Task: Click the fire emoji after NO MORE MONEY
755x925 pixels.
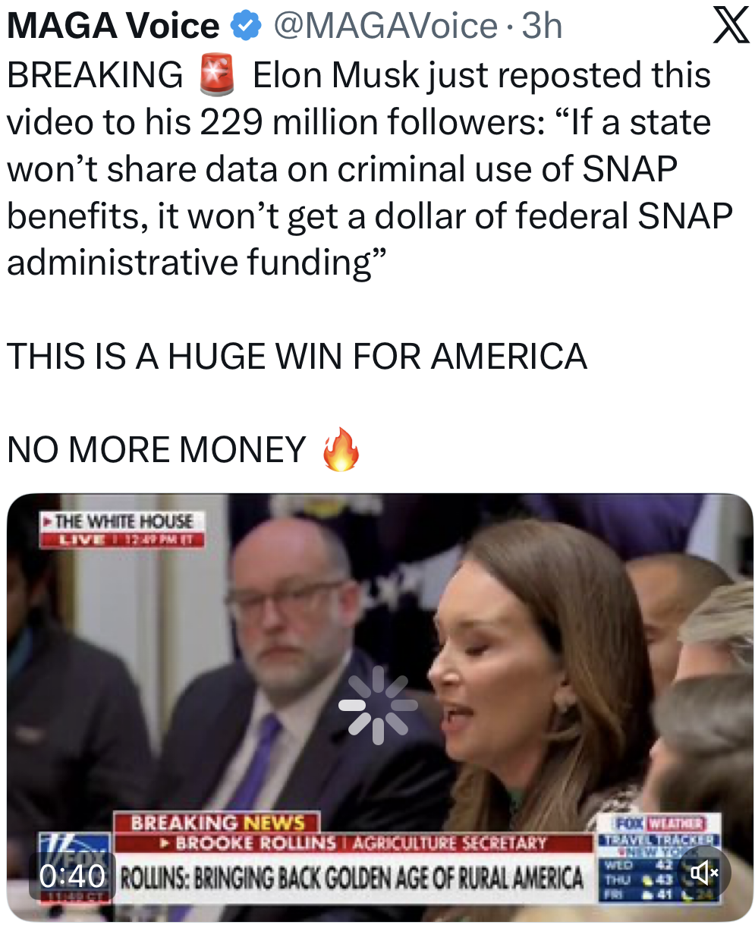Action: click(x=341, y=449)
